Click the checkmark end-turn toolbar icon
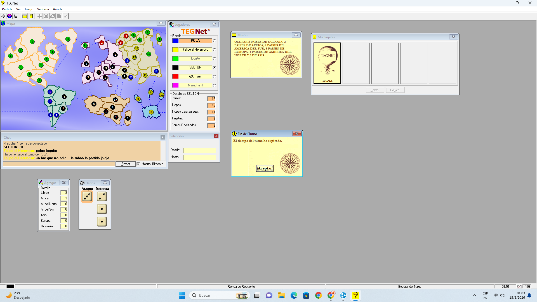The width and height of the screenshot is (537, 302). (65, 16)
